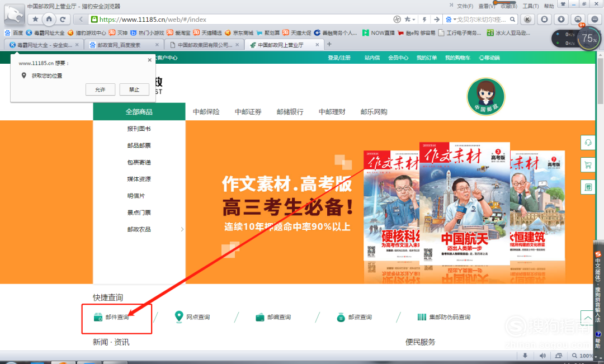Screen dimensions: 604x364
Task: Open the 全部商品 category header
Action: click(x=139, y=112)
